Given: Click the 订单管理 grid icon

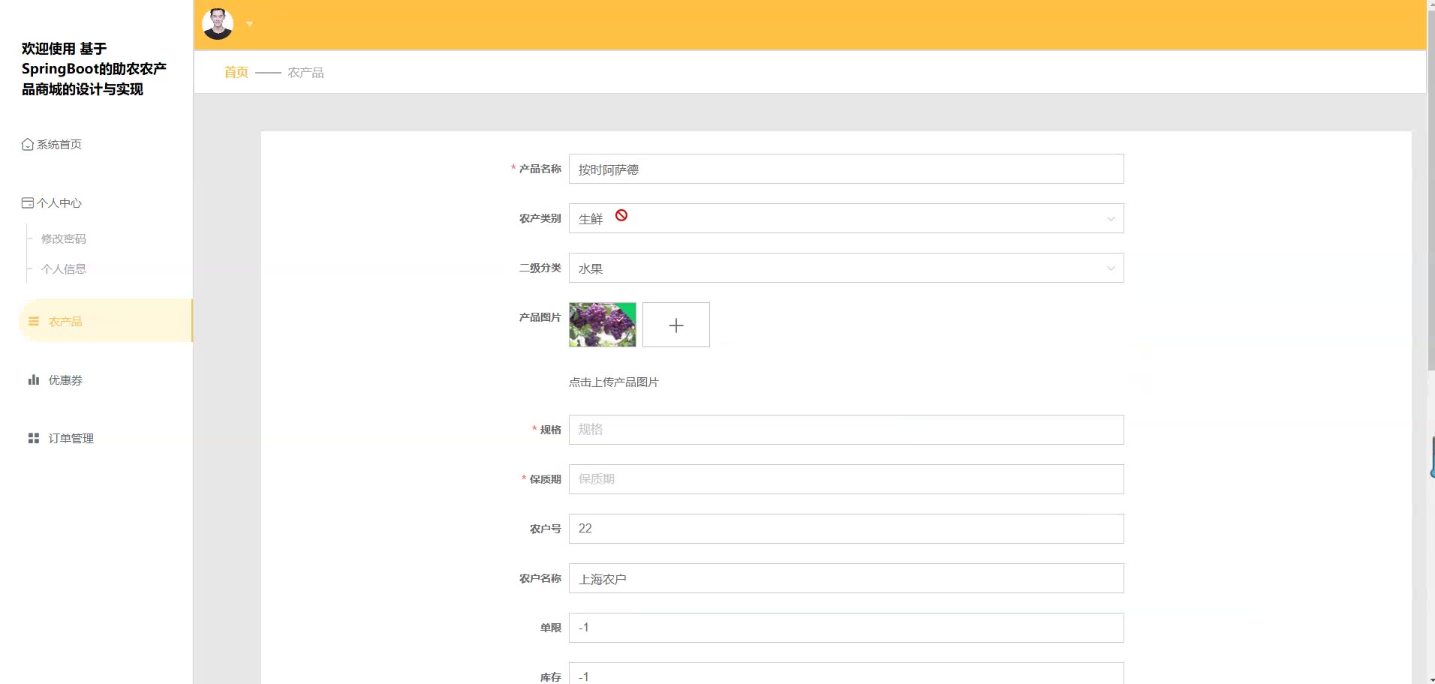Looking at the screenshot, I should pos(34,438).
